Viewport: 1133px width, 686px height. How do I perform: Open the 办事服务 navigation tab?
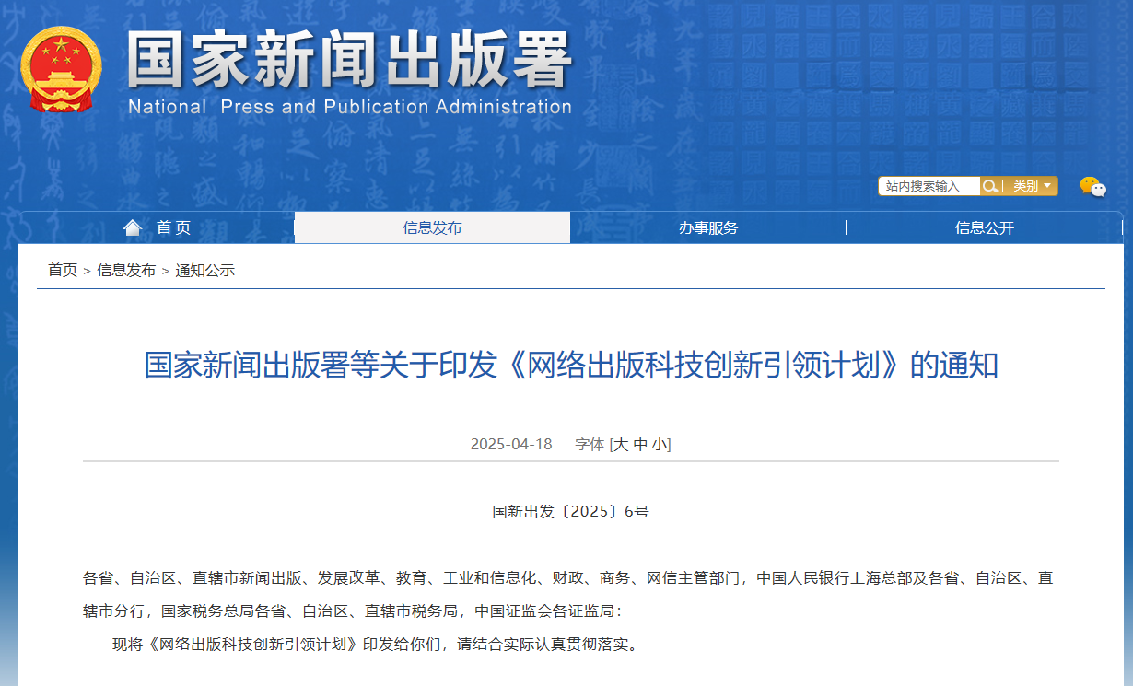[x=707, y=227]
